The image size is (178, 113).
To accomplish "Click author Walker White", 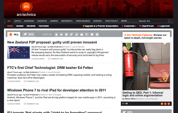I will [x=130, y=99].
